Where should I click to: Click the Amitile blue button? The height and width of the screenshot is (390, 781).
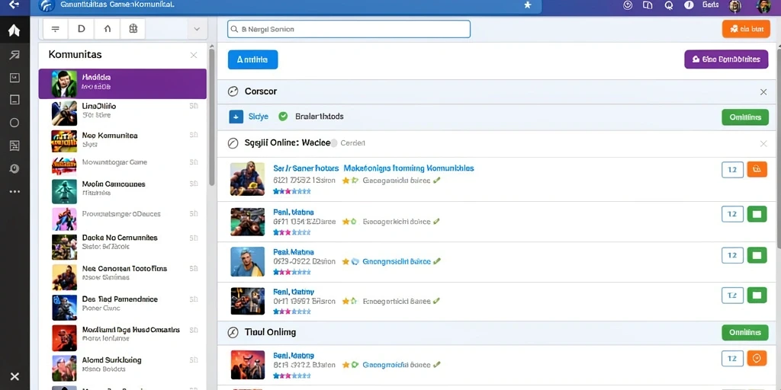pos(252,59)
